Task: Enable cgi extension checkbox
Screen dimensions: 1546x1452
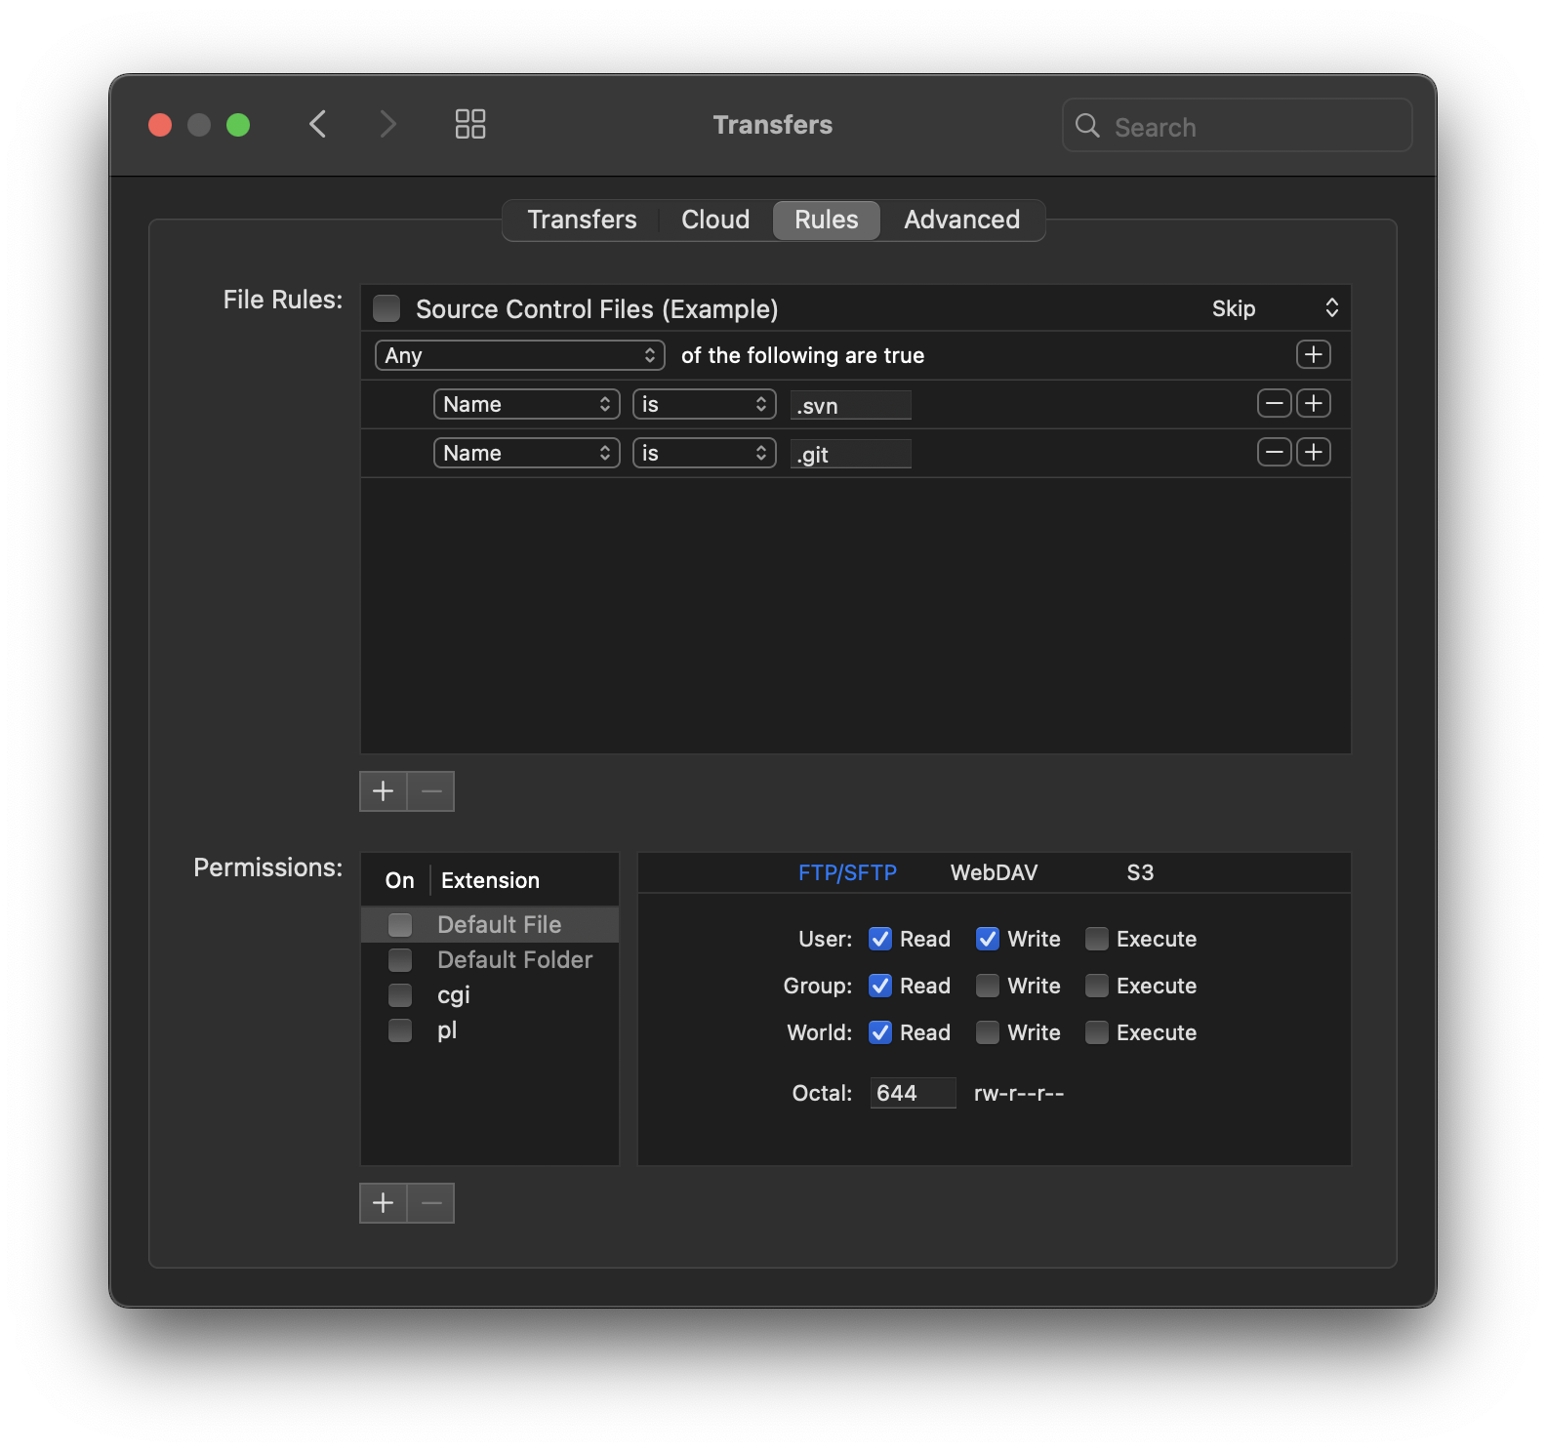Action: click(x=400, y=994)
